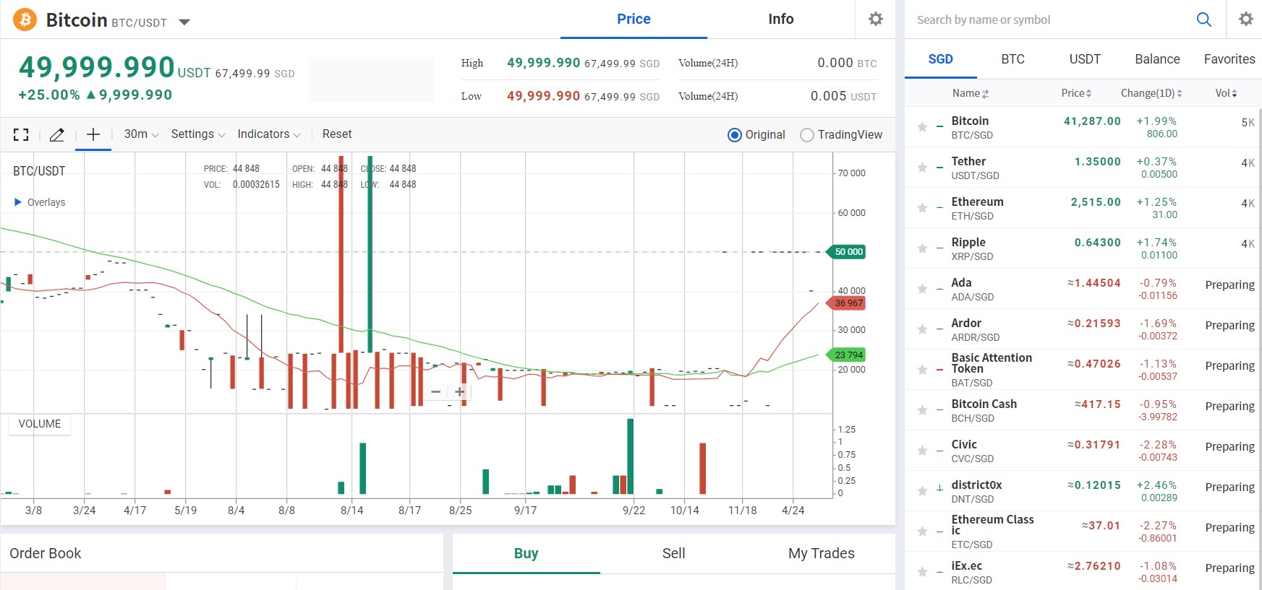Screen dimensions: 1262x590
Task: Favorite Ripple XRP/SGD with star
Action: 922,248
